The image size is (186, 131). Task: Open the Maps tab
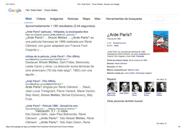click(86, 19)
